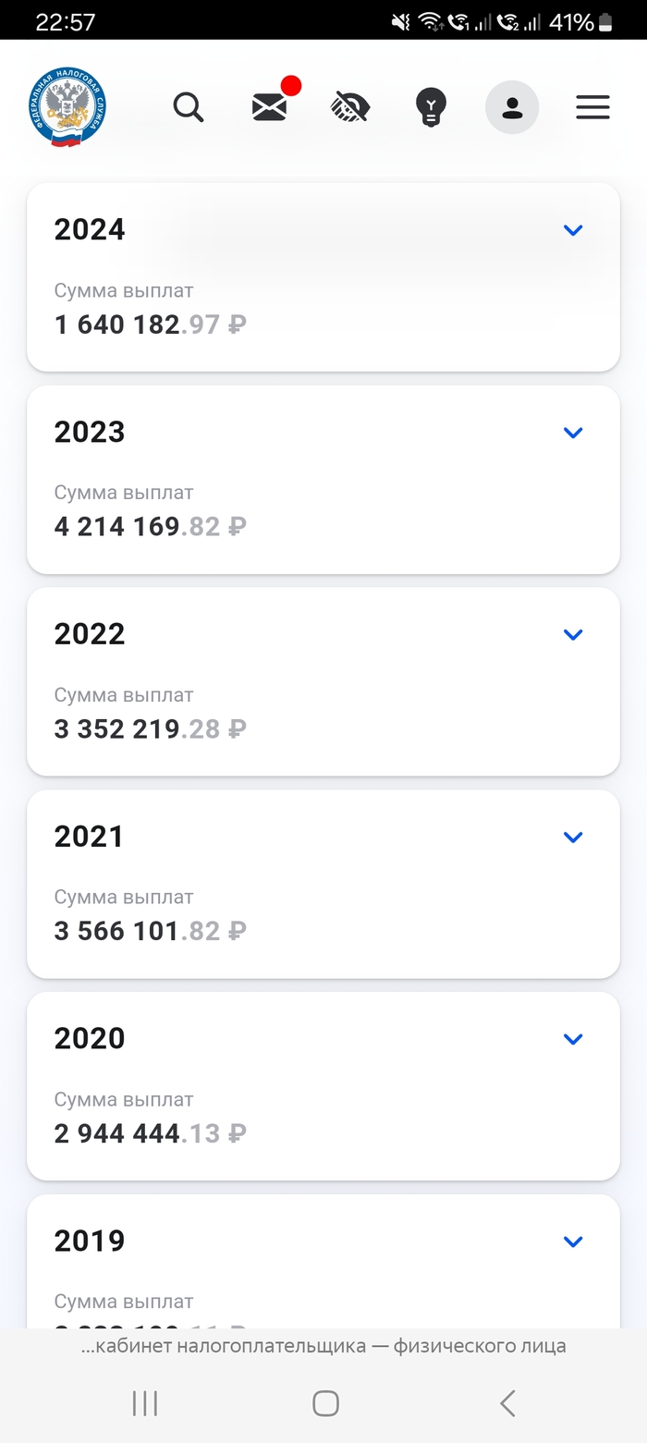Open the messages envelope icon

point(270,107)
